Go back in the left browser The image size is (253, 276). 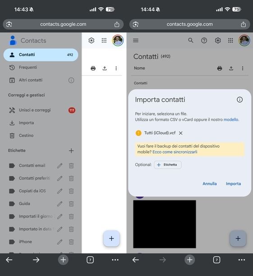9,260
